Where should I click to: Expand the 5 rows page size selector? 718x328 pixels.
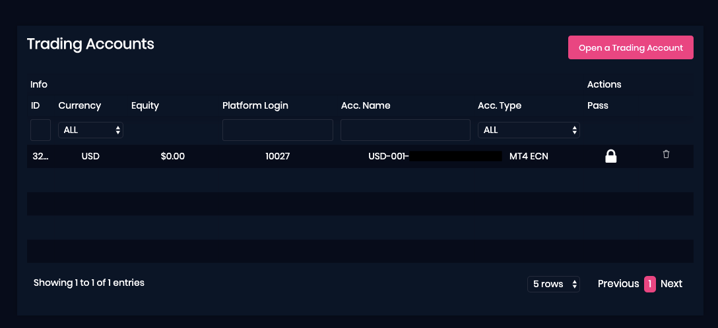pos(554,284)
